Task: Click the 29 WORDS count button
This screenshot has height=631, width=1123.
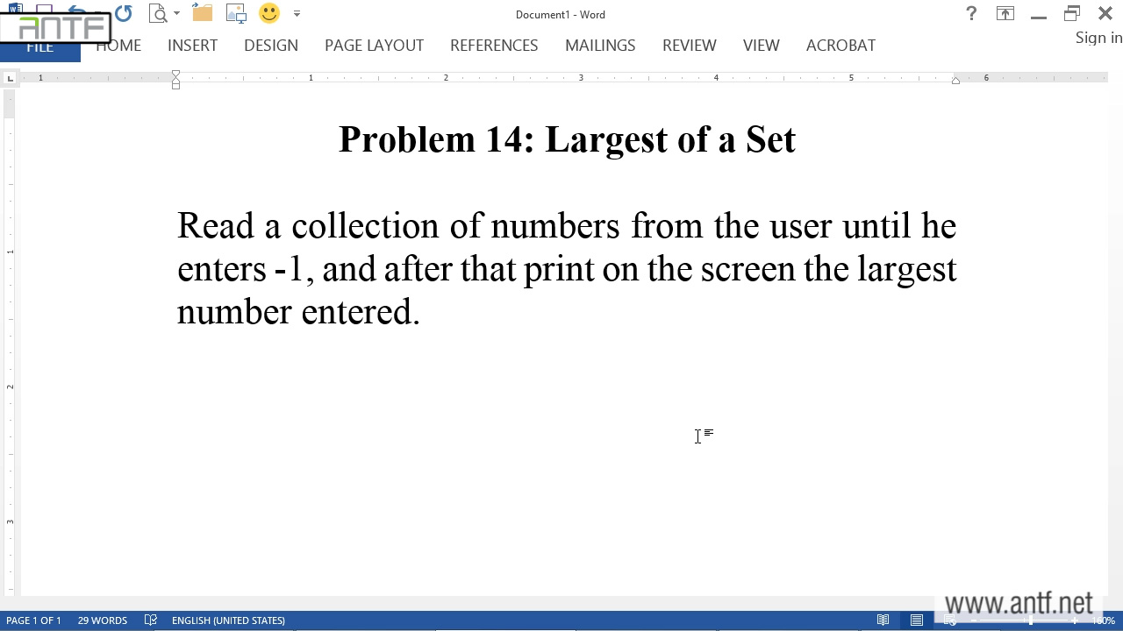Action: [x=102, y=620]
